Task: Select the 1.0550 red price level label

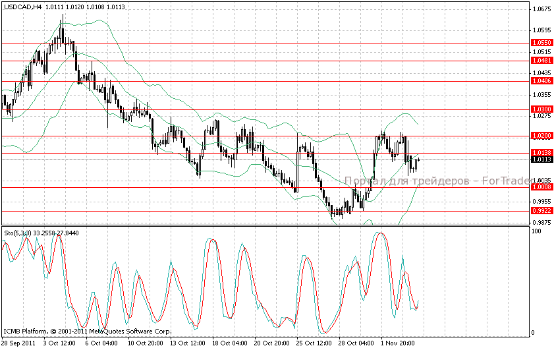Action: (541, 42)
